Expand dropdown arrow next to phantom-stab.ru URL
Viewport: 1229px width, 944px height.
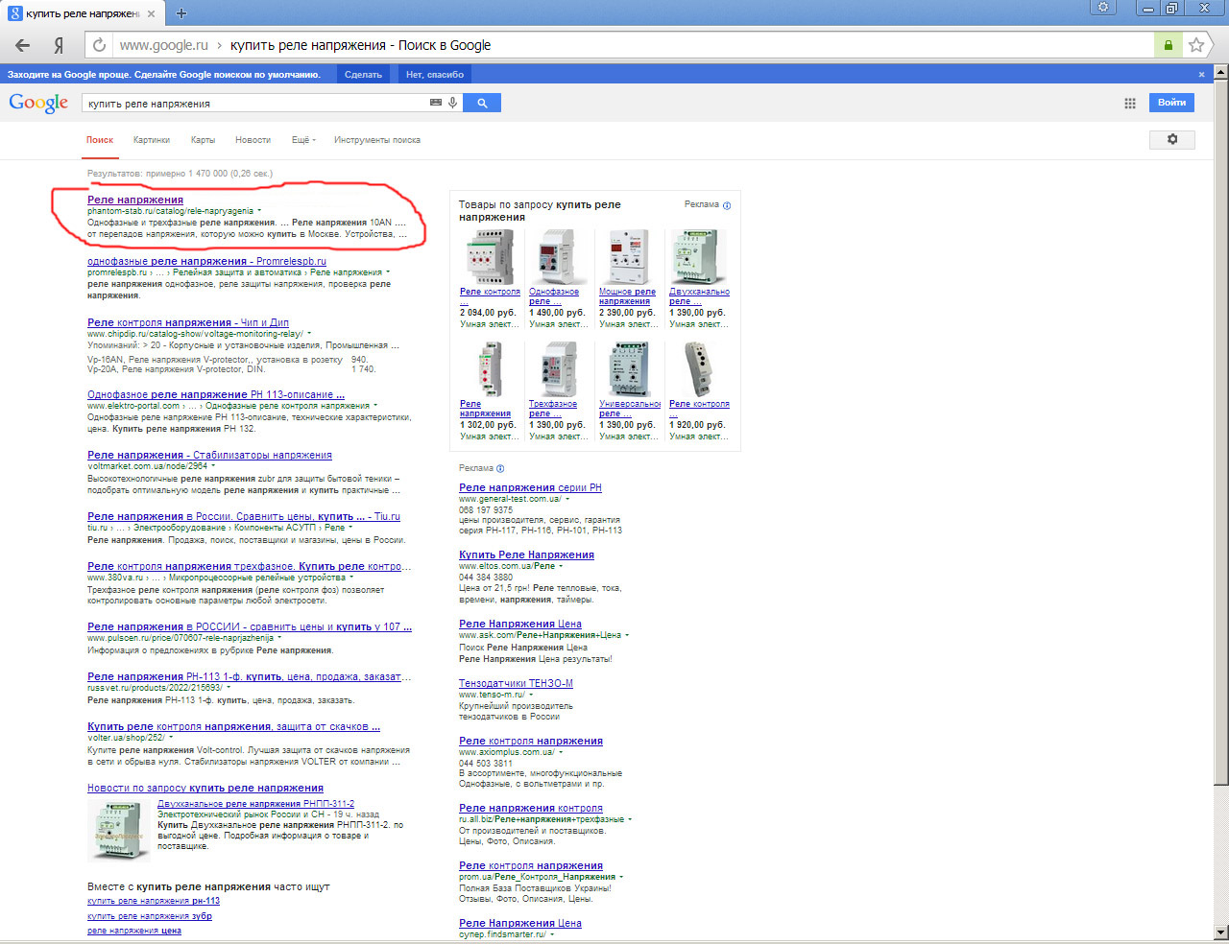pyautogui.click(x=259, y=211)
